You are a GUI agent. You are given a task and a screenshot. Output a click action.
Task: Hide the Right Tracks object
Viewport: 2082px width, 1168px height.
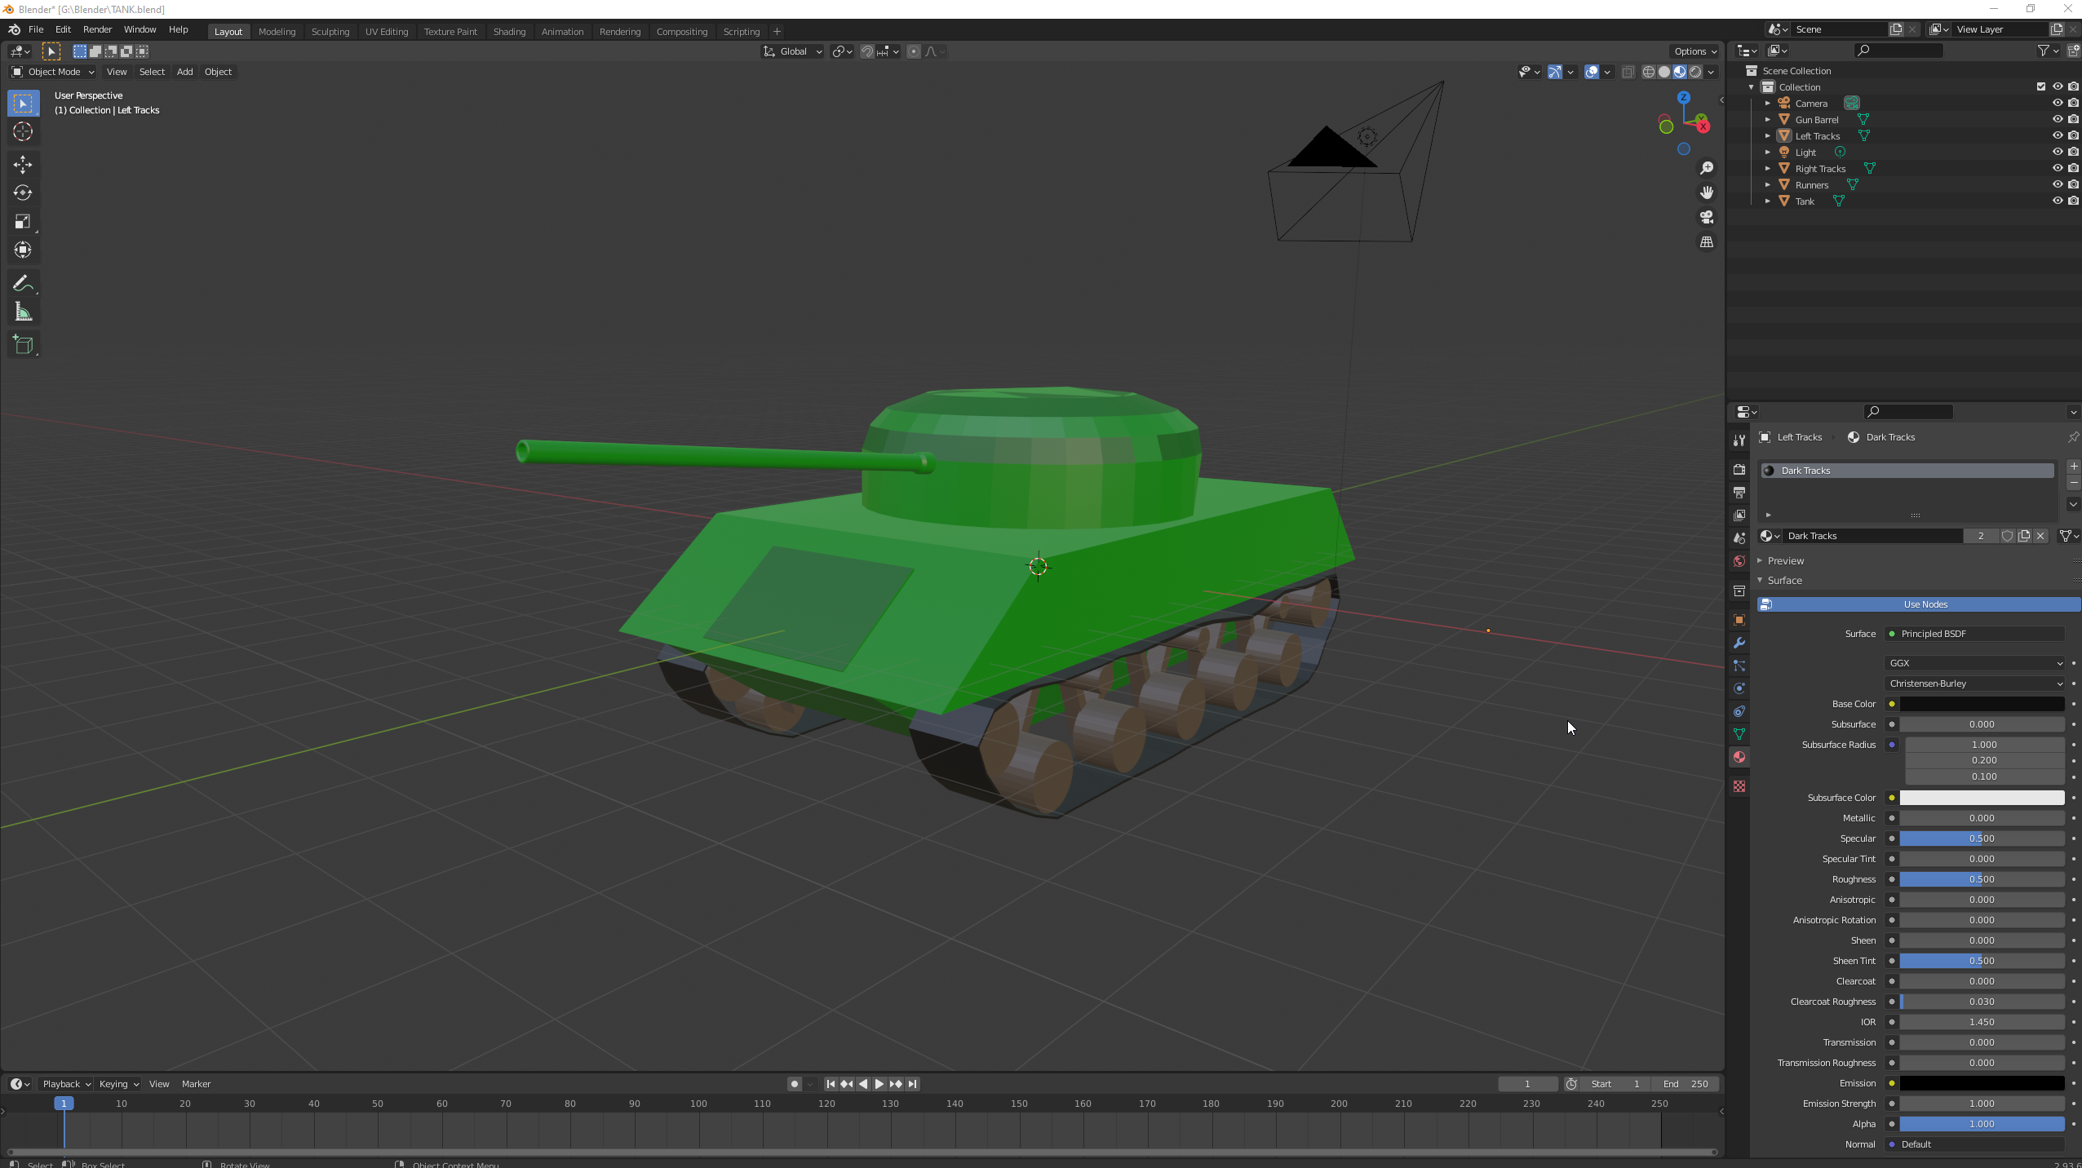[2057, 168]
